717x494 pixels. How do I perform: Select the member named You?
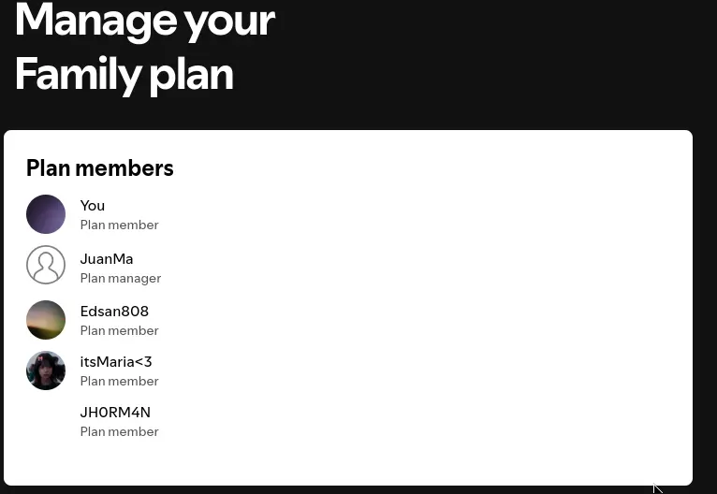point(93,206)
